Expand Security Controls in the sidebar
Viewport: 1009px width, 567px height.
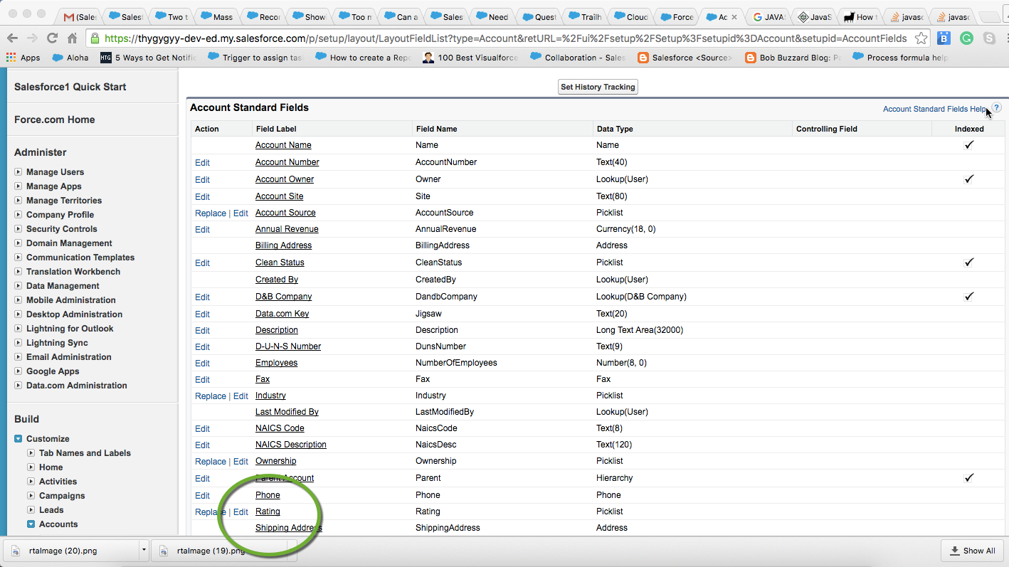tap(19, 229)
